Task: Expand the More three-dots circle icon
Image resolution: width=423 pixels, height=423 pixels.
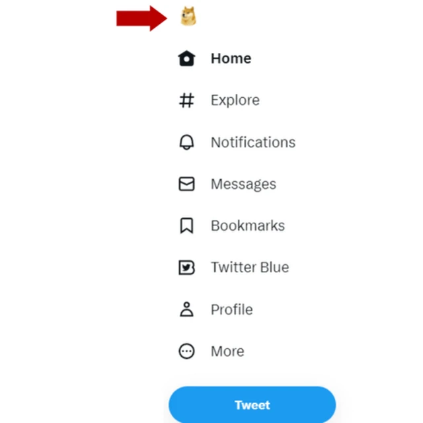Action: coord(187,352)
